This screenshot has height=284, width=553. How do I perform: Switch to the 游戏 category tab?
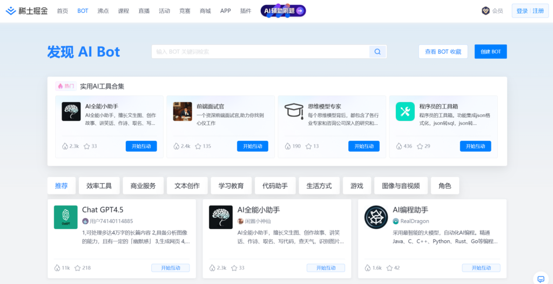(357, 186)
